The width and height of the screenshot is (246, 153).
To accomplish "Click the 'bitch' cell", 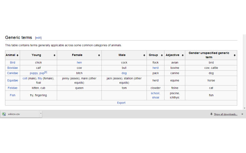I will (79, 73).
